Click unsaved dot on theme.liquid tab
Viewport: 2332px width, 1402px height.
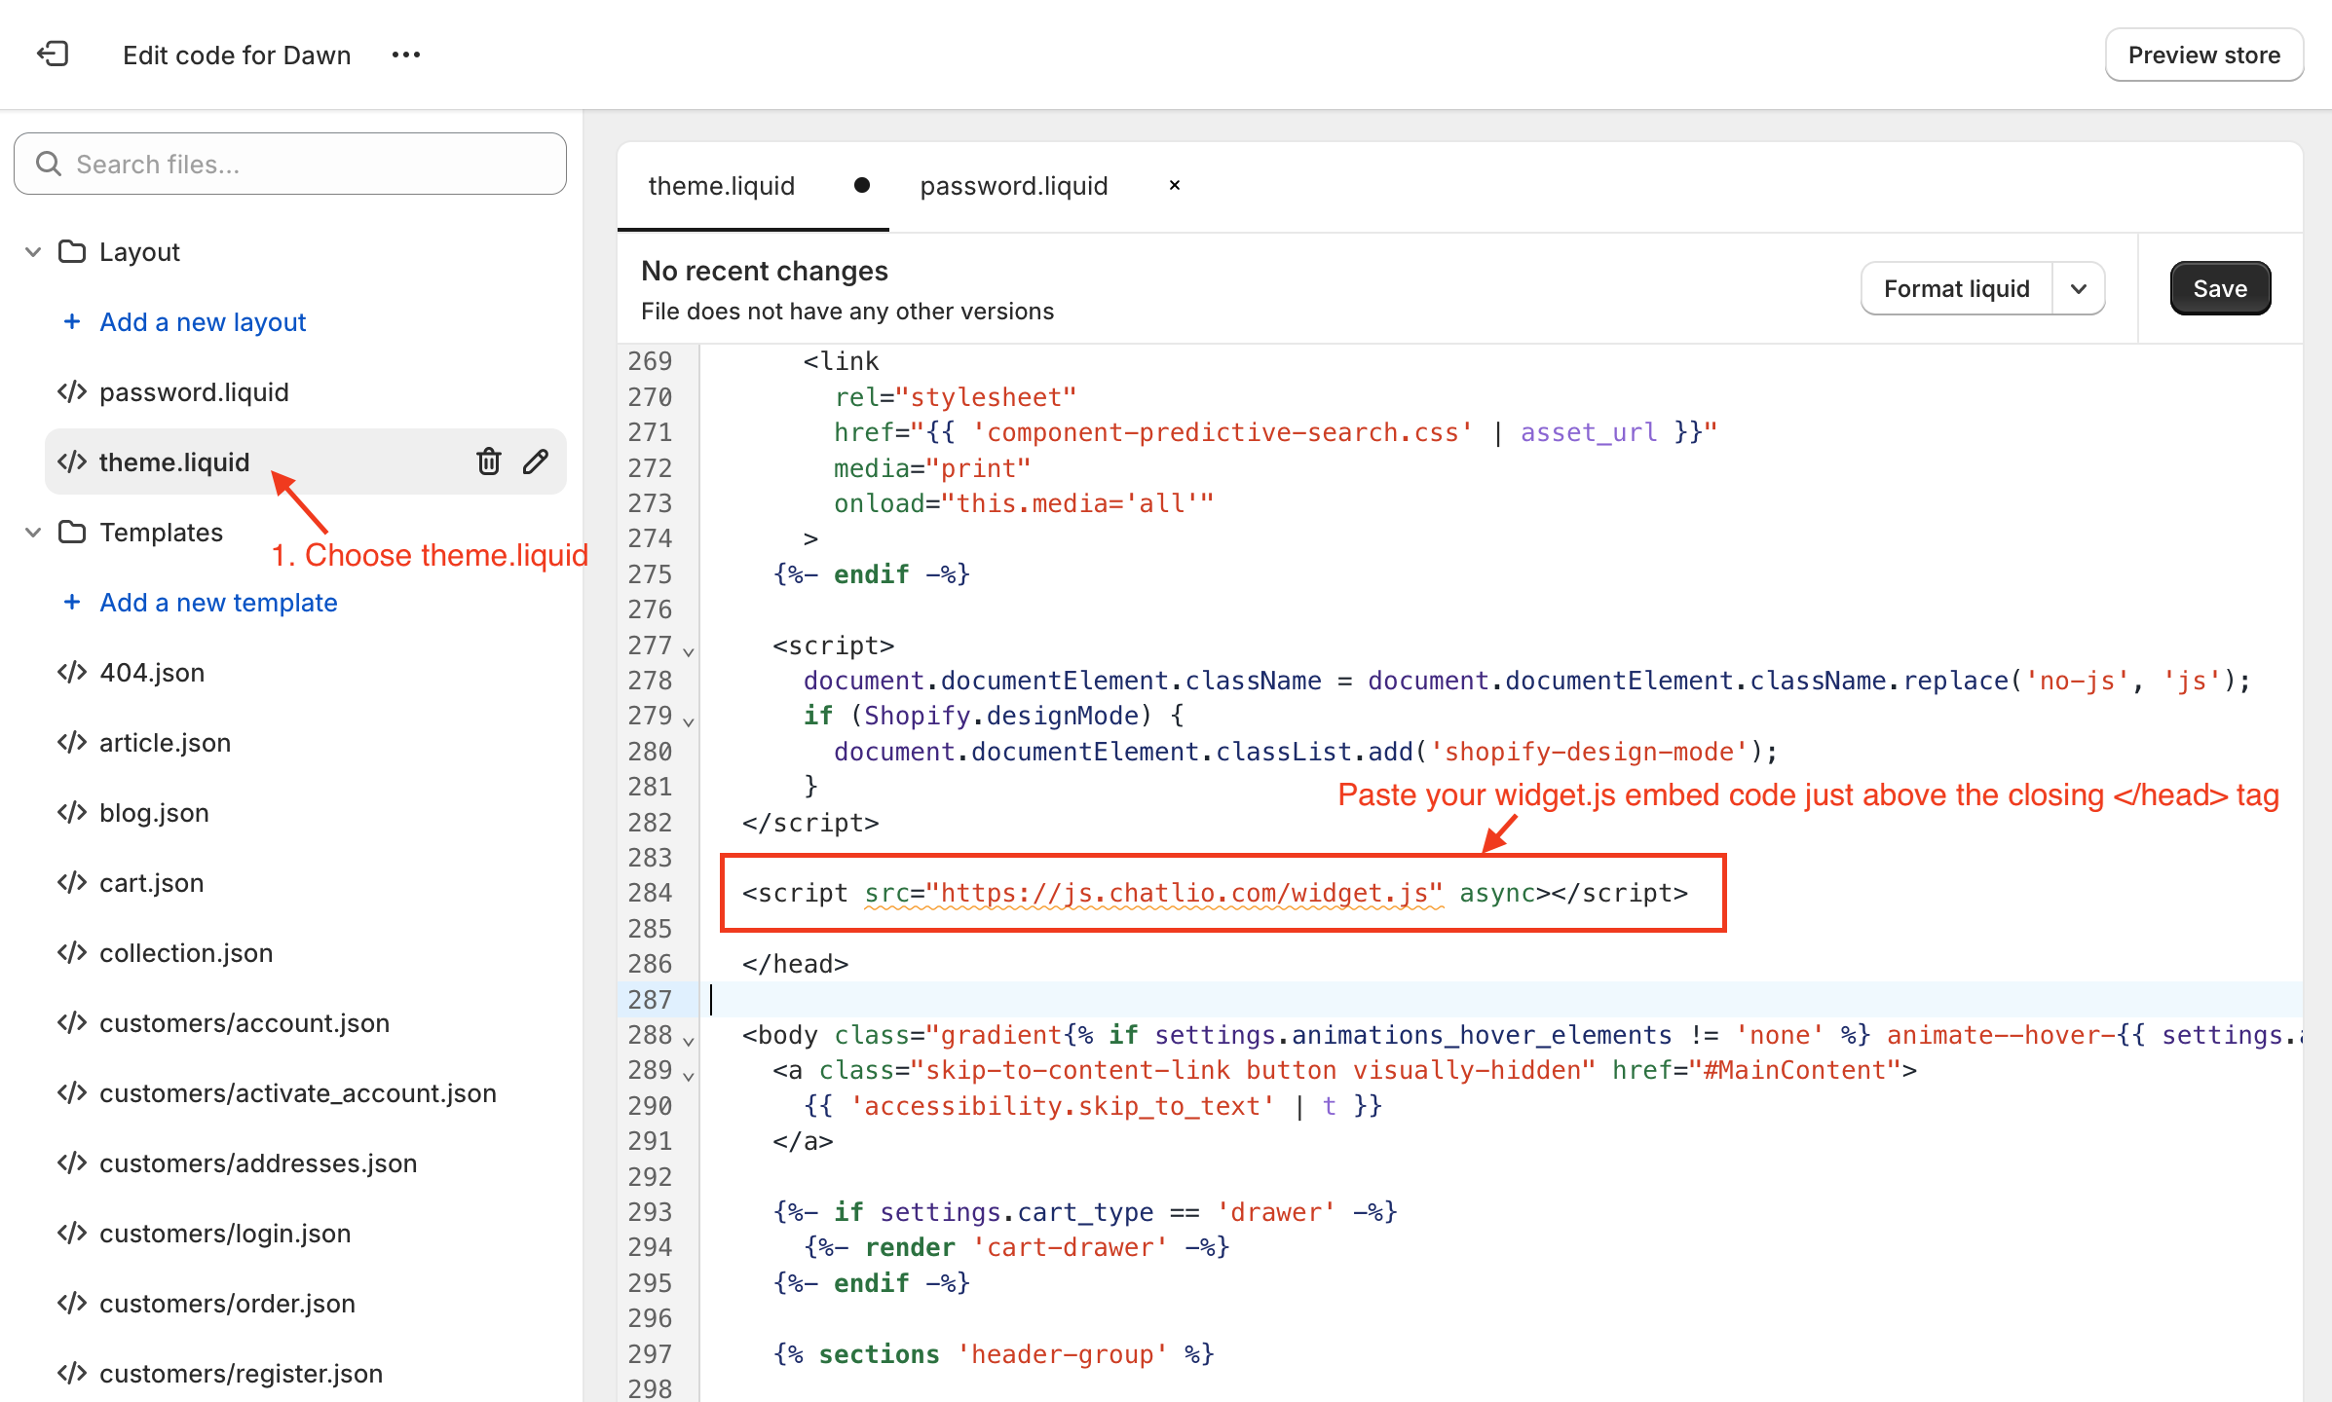point(862,185)
